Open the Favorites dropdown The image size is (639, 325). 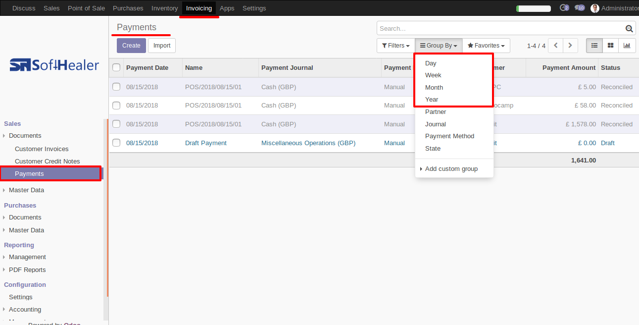[x=486, y=46]
